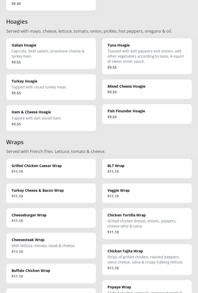The width and height of the screenshot is (198, 293).
Task: Open the Mixed Cheese Hoagie item
Action: (147, 89)
